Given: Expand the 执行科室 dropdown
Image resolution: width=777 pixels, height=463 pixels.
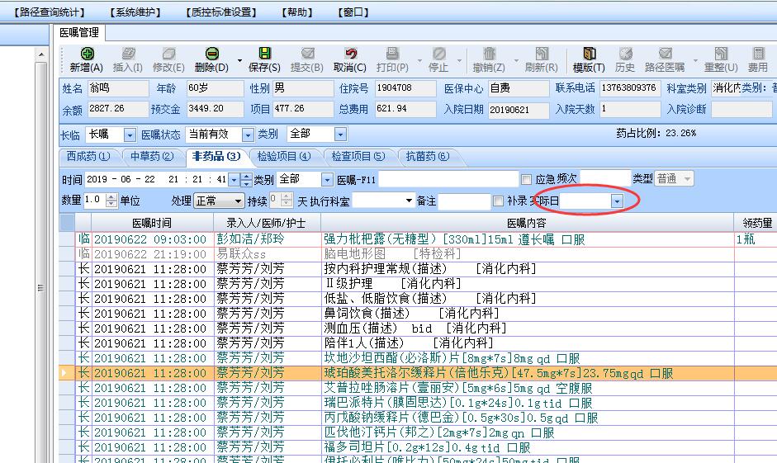Looking at the screenshot, I should 409,201.
